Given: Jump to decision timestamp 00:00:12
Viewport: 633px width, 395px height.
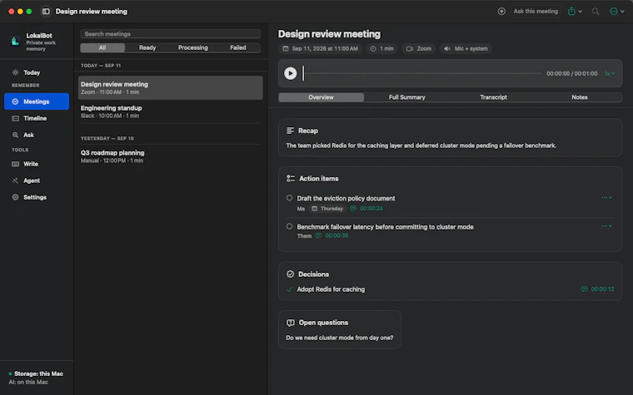Looking at the screenshot, I should 597,289.
